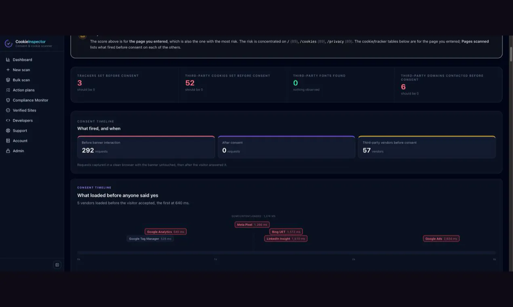
Task: Click "What loaded before anyone said yes" heading
Action: pos(118,196)
